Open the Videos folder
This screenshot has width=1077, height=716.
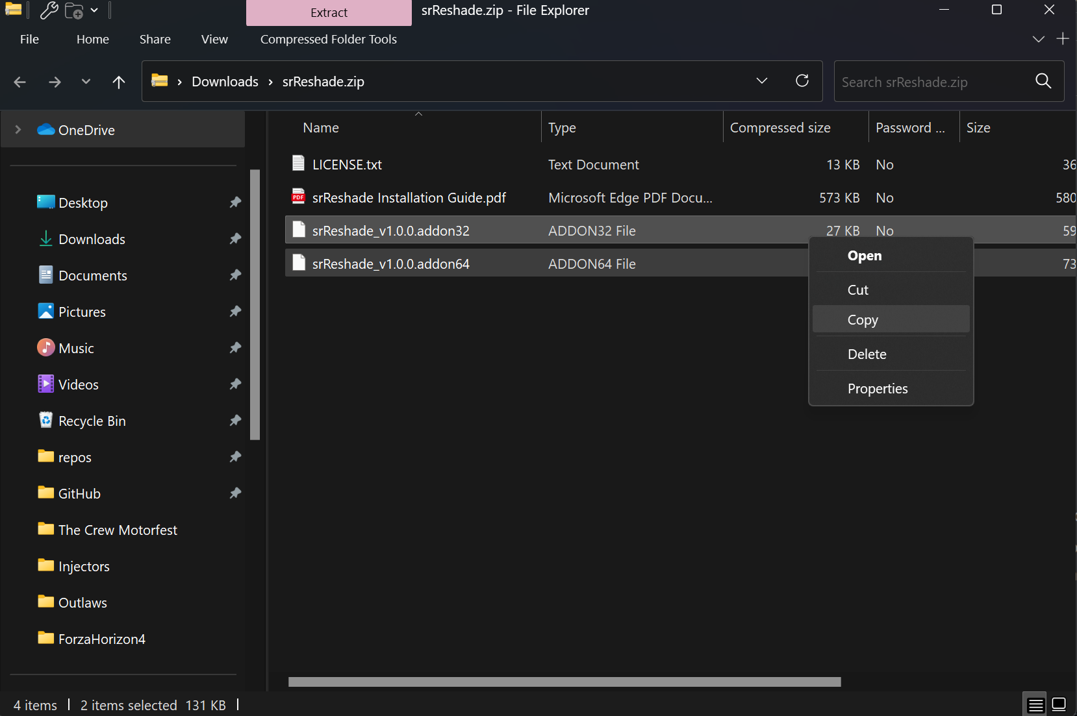point(68,384)
